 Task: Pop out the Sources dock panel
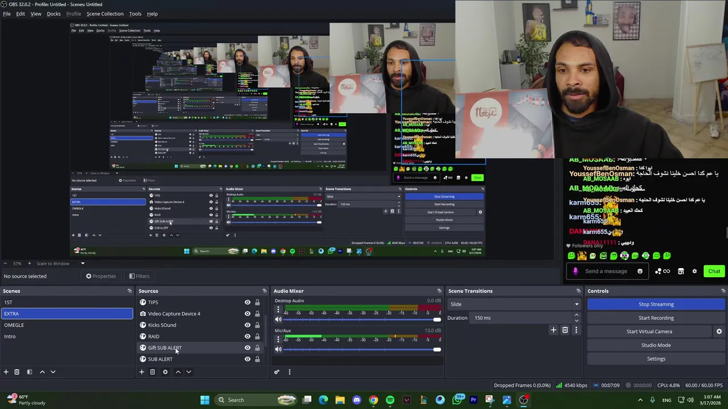(x=264, y=291)
